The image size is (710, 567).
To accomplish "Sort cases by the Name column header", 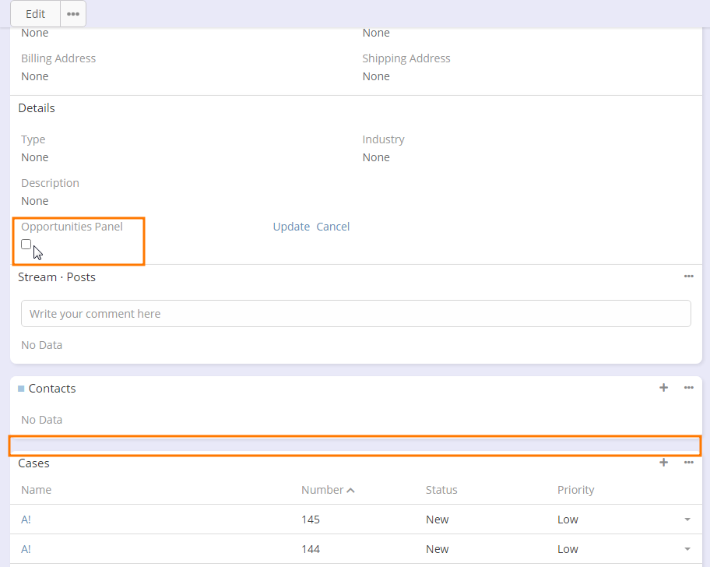I will (x=37, y=490).
